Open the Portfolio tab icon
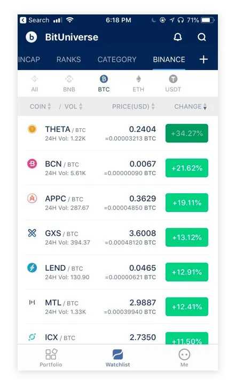This screenshot has height=385, width=235. point(51,354)
